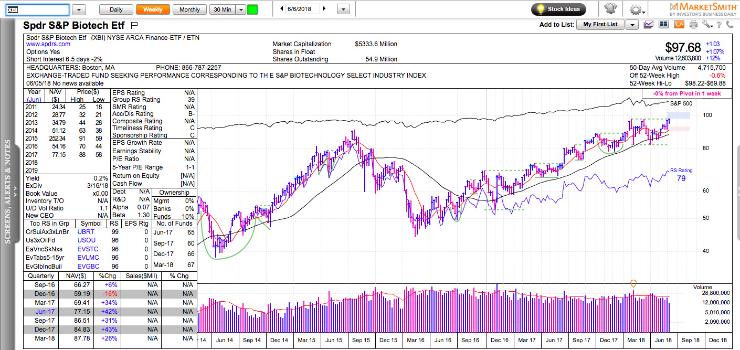The height and width of the screenshot is (350, 740).
Task: Click the Acc/Dis Rating B- value
Action: click(192, 114)
